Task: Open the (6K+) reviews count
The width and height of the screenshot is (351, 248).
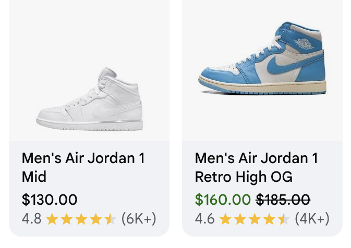Action: point(138,219)
